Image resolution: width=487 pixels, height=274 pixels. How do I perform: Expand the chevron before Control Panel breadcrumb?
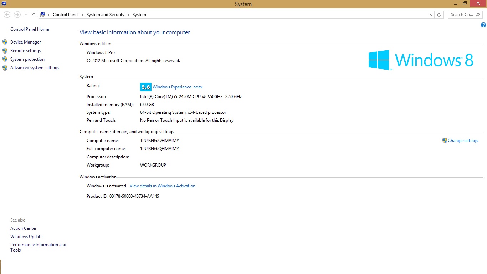pos(49,15)
